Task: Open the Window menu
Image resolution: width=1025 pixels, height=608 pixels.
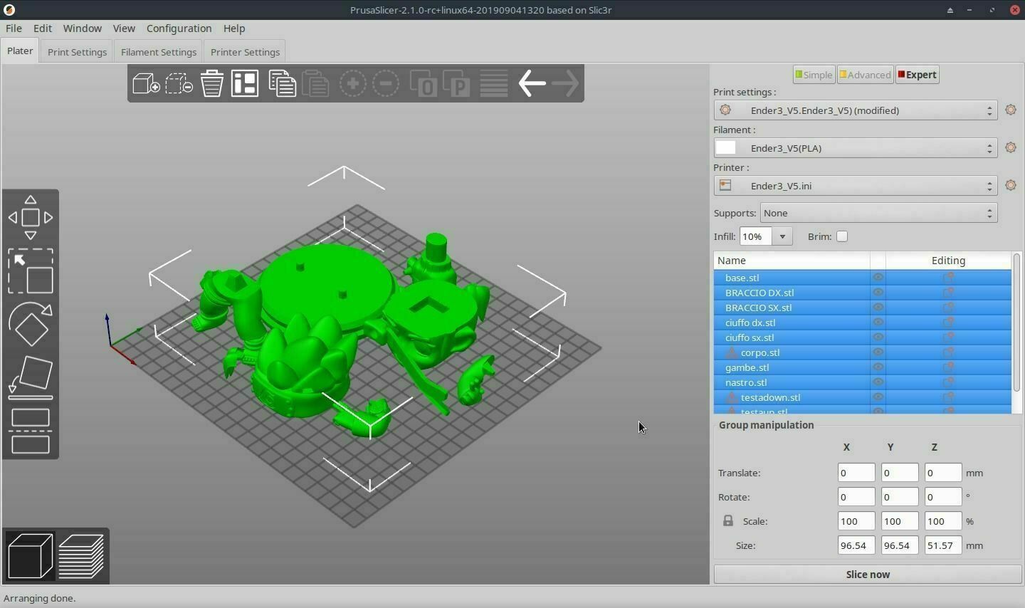Action: point(83,28)
